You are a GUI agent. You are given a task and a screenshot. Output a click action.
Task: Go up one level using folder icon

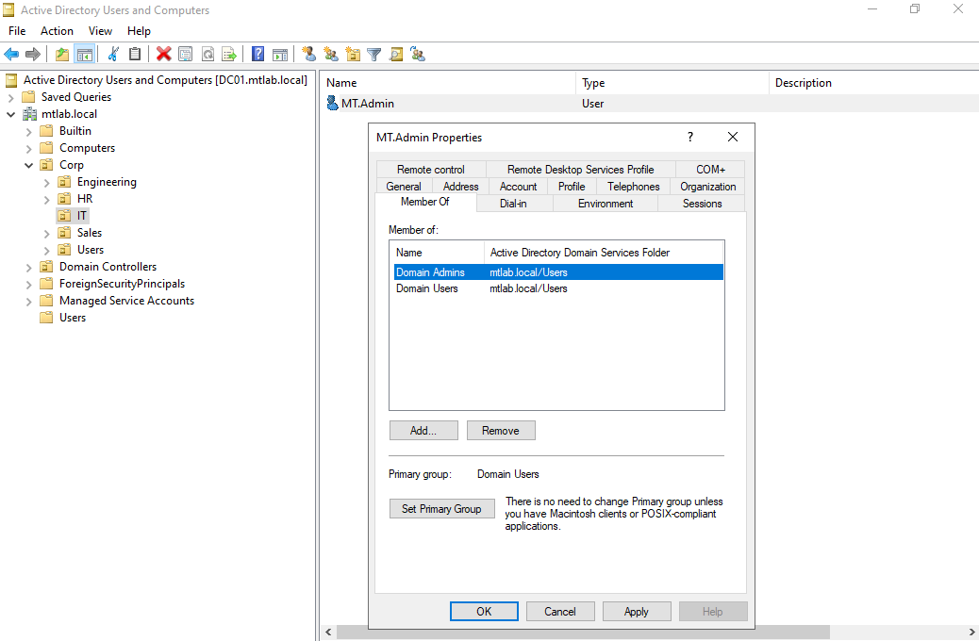(x=62, y=55)
